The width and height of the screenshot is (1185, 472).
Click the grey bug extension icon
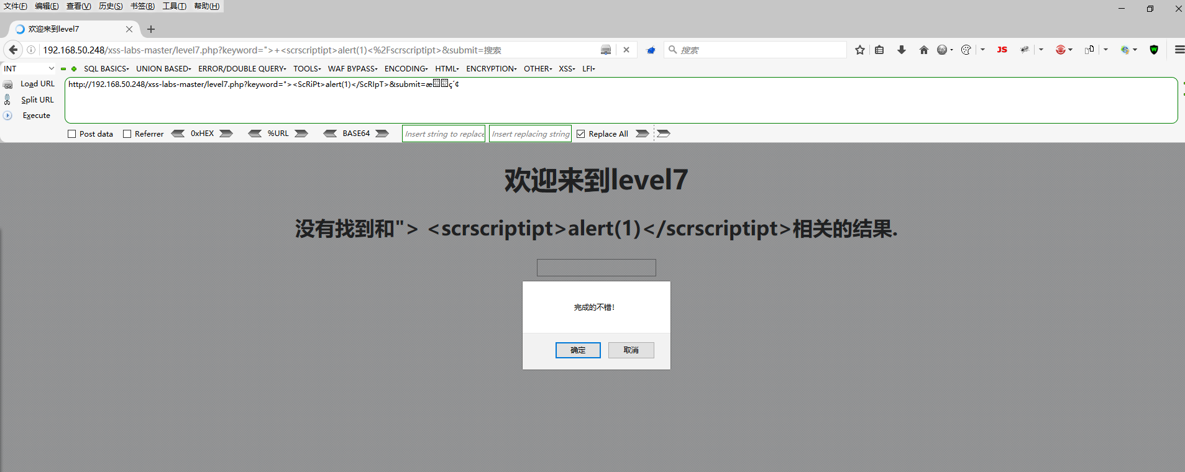1025,50
